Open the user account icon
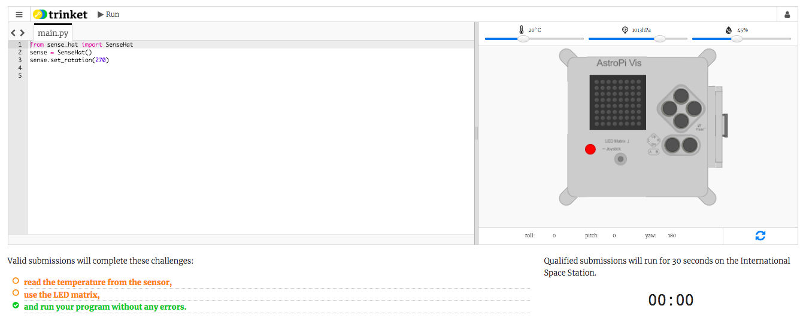The image size is (809, 321). pos(787,14)
